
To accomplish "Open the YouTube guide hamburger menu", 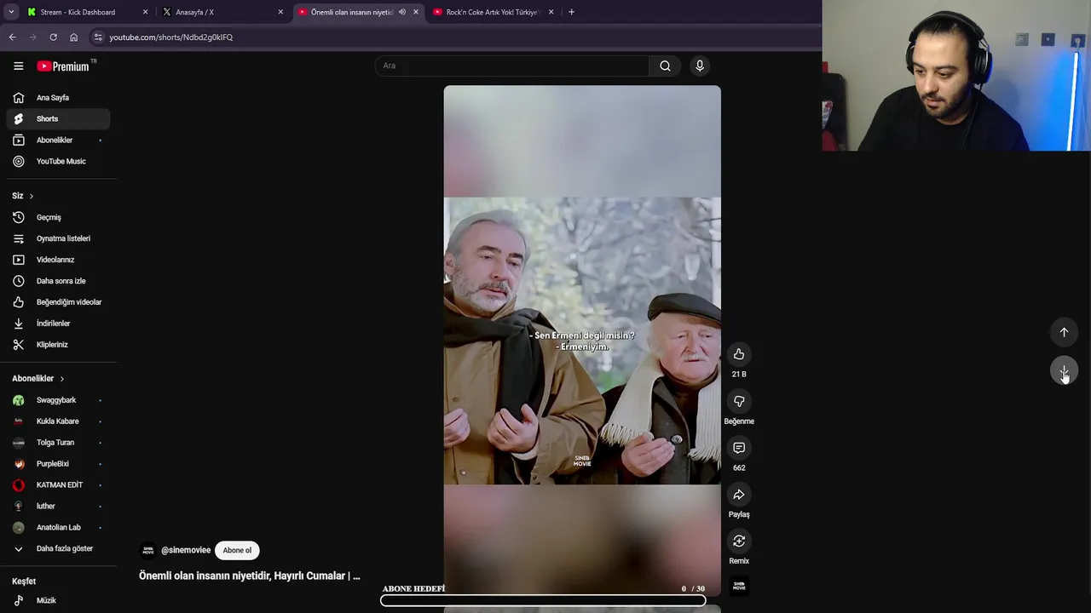I will 18,66.
